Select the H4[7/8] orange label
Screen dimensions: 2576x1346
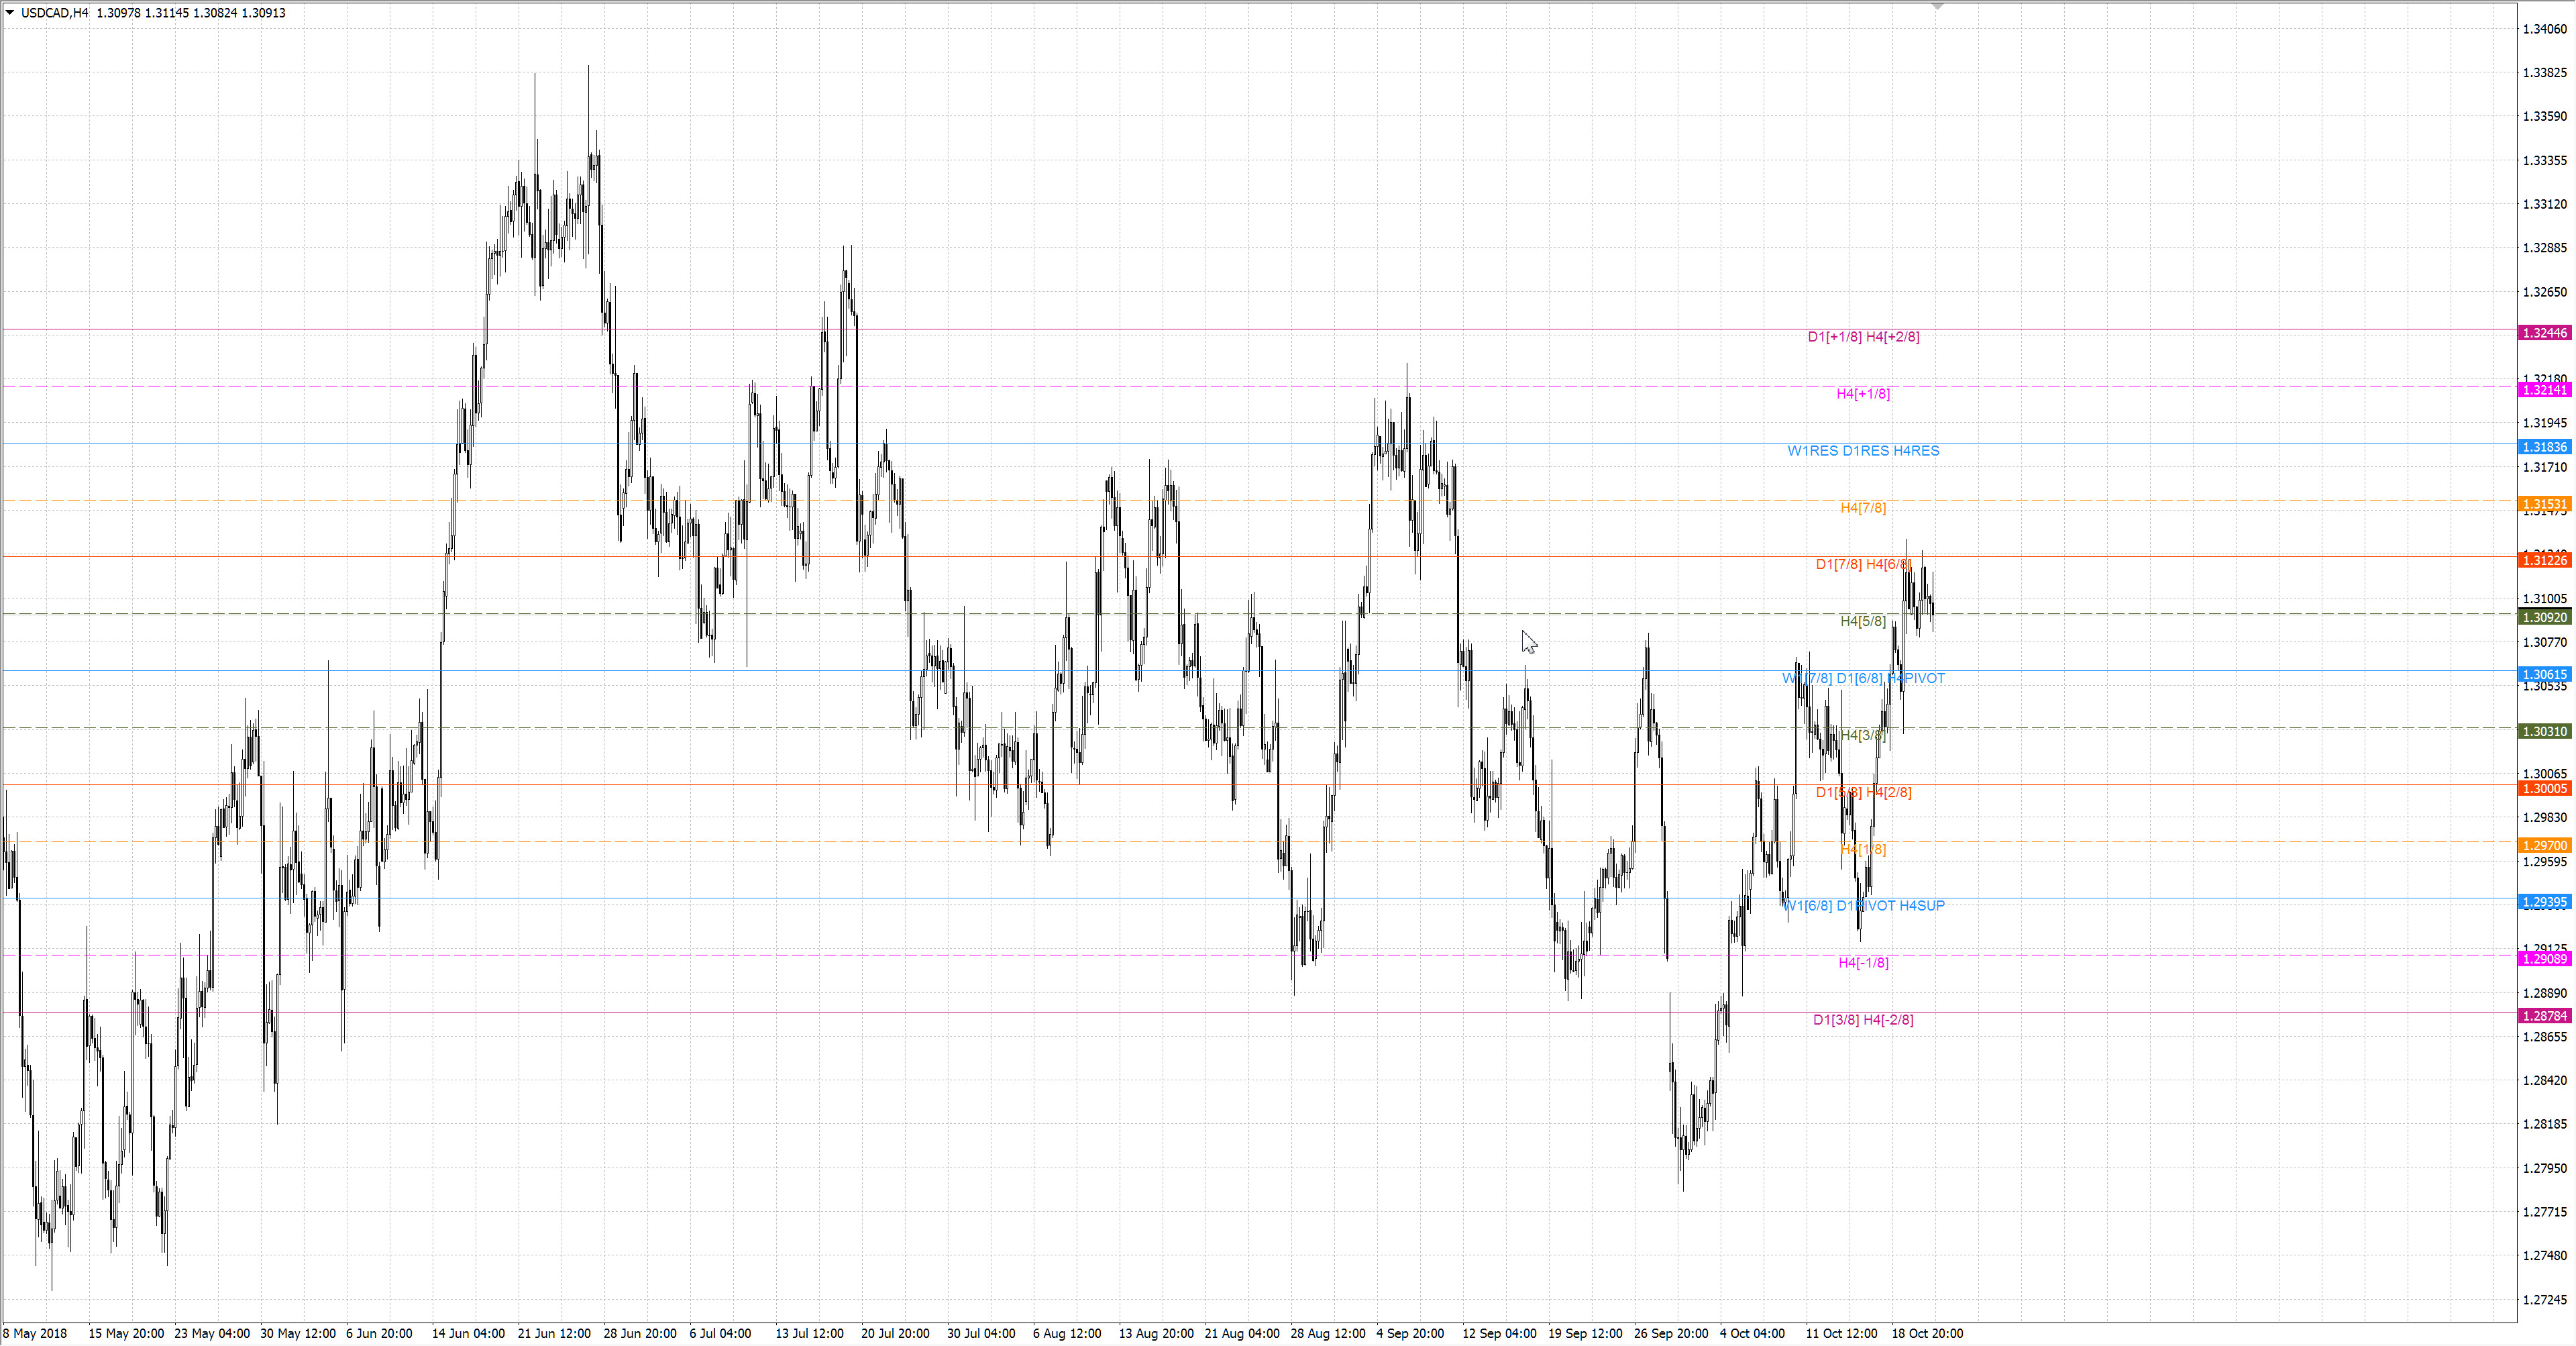point(1863,508)
